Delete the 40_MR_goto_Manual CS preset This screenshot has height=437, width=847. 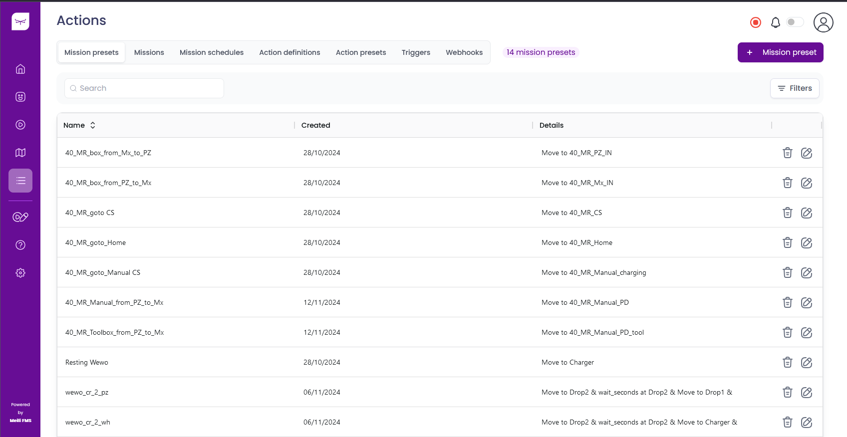tap(788, 272)
